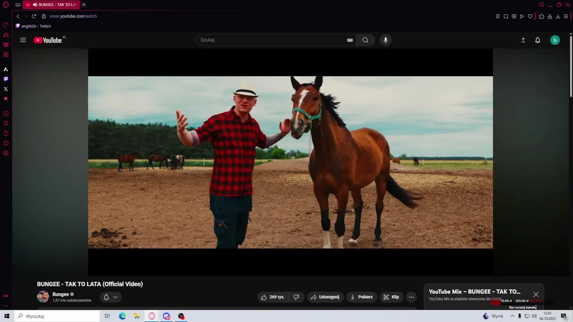
Task: Reload the page with refresh icon
Action: (34, 16)
